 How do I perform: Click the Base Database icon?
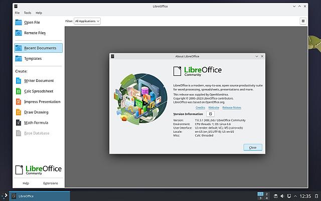coord(19,133)
